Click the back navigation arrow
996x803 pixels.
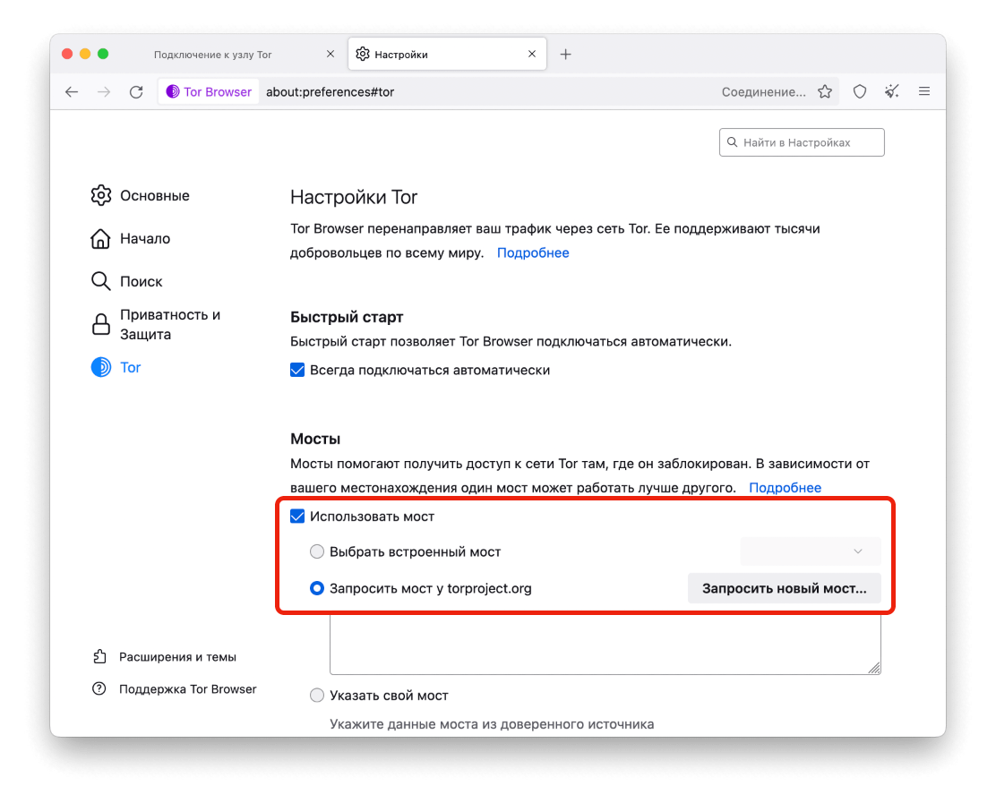[x=72, y=91]
